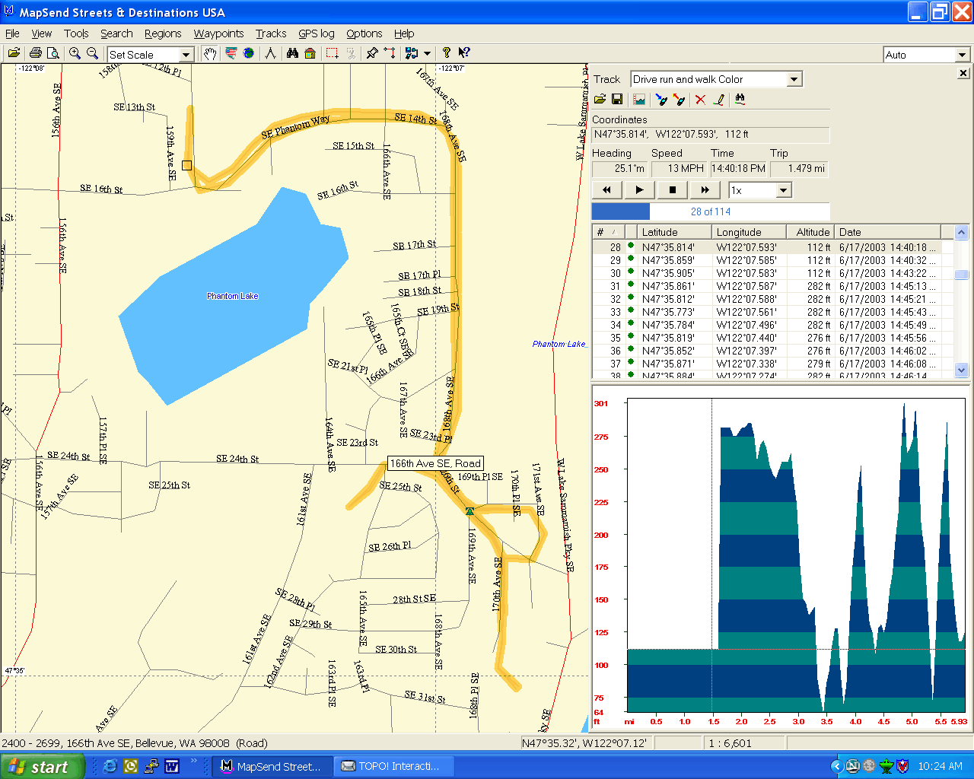Open the 1x playback speed dropdown
Image resolution: width=974 pixels, height=779 pixels.
point(784,190)
